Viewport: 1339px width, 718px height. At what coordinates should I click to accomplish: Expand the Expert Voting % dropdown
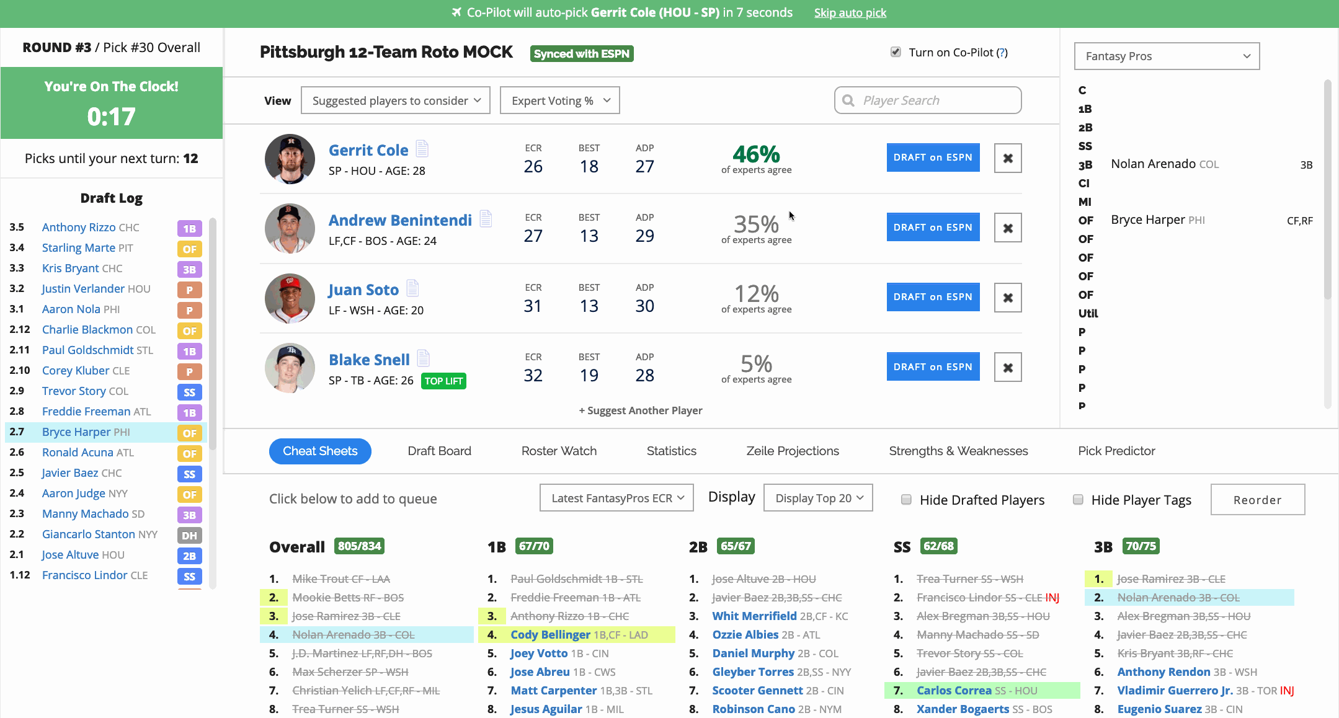(x=559, y=100)
